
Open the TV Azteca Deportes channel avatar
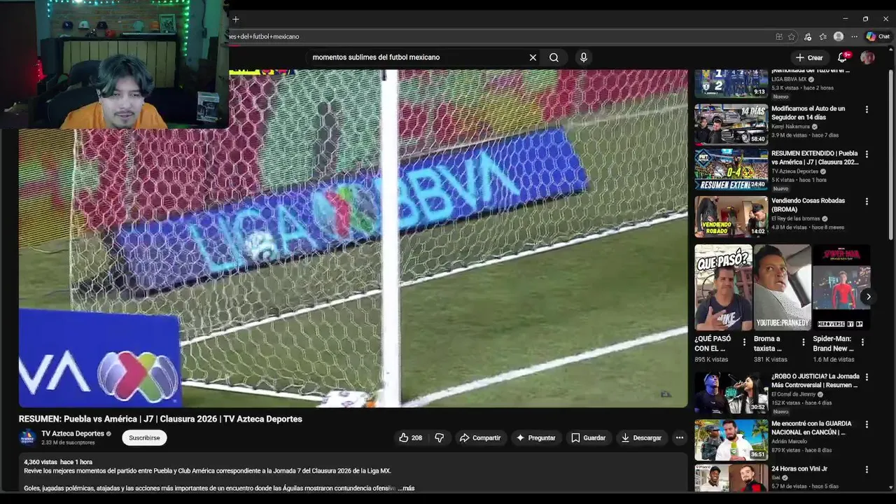click(x=28, y=437)
